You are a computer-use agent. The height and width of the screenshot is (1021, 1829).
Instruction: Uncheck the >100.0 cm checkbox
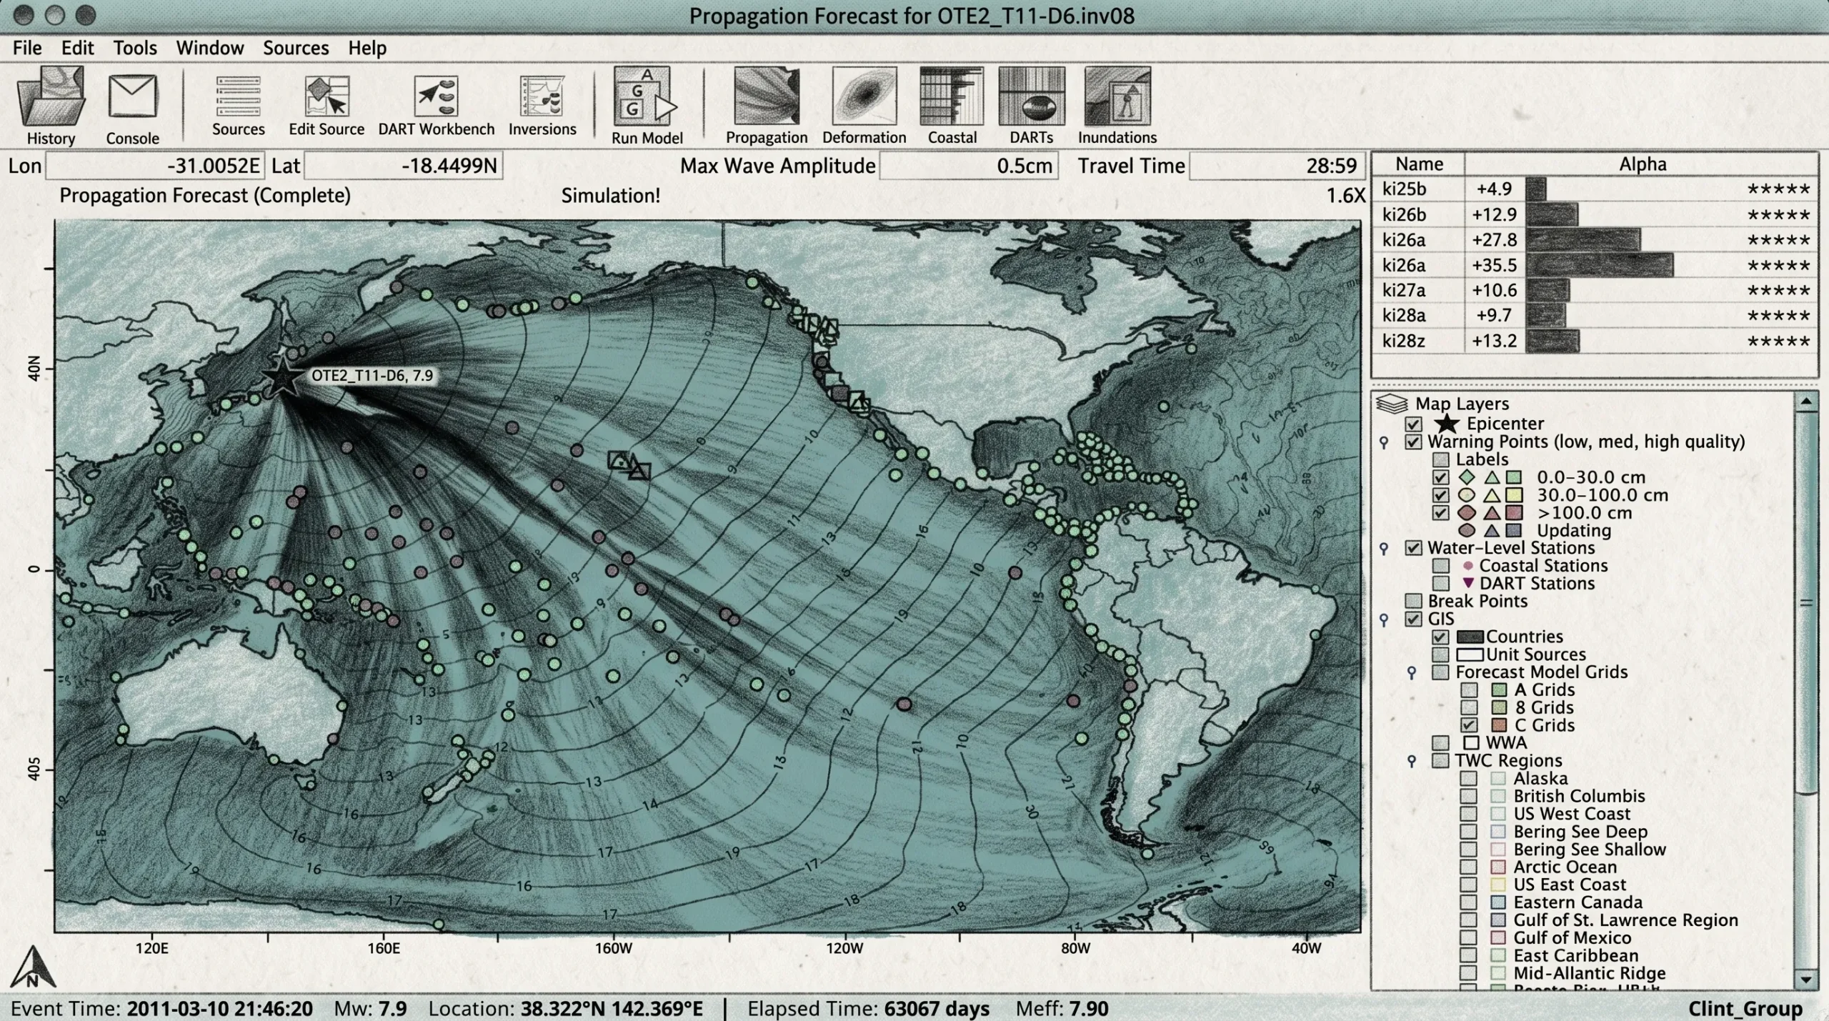coord(1441,513)
